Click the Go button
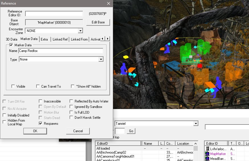 pyautogui.click(x=131, y=131)
